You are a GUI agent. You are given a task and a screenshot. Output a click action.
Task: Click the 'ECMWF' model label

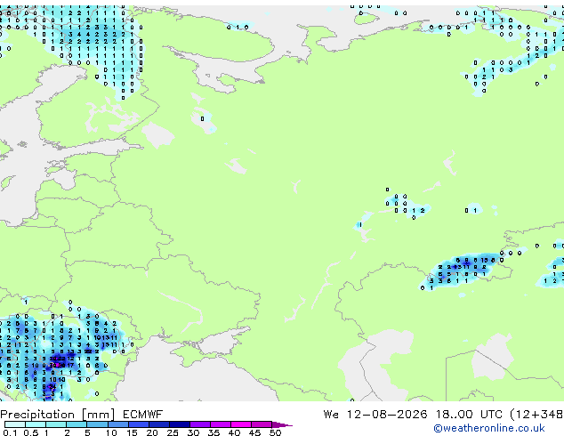coord(143,415)
